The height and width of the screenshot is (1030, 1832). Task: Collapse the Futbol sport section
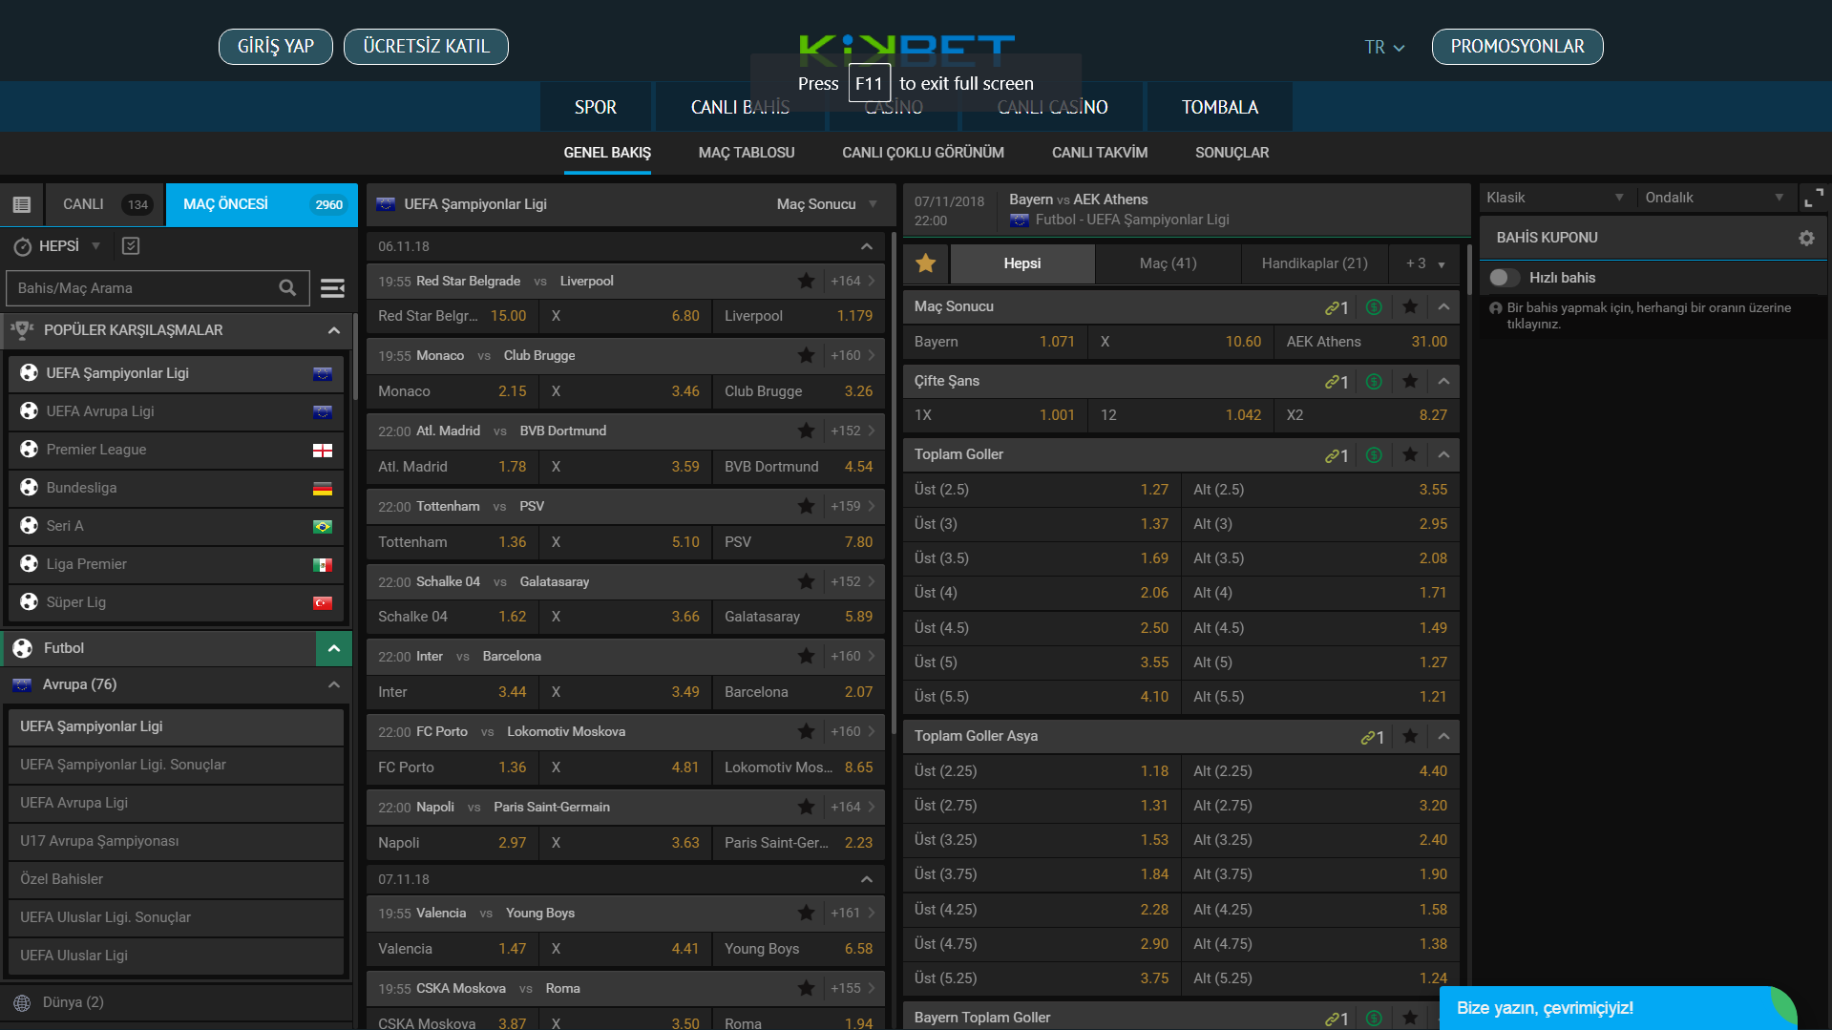[334, 648]
